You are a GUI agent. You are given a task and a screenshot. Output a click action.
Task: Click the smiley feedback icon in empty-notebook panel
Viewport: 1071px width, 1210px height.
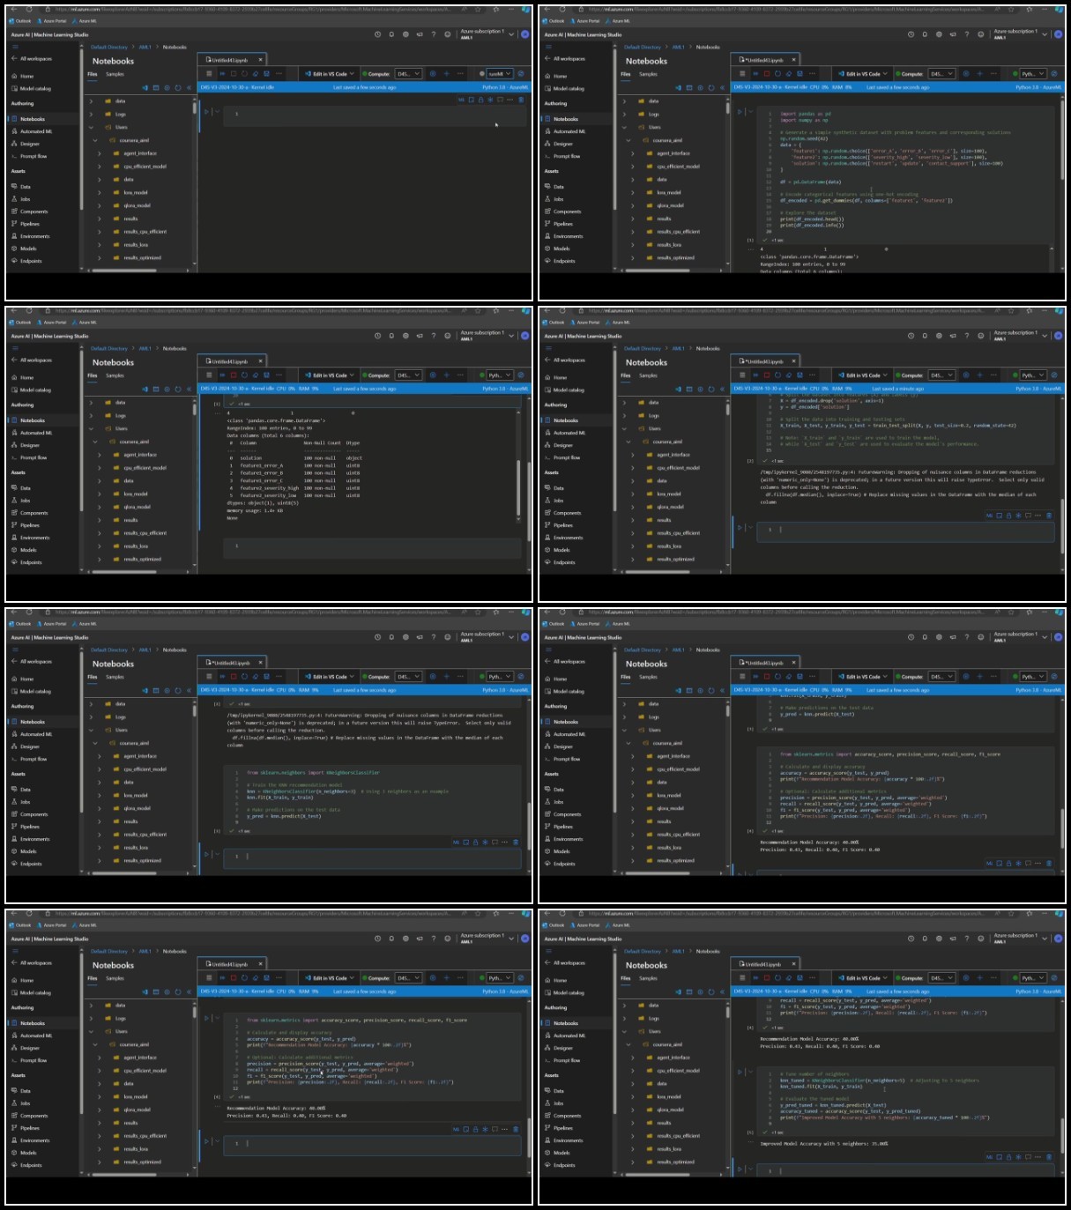pos(448,34)
